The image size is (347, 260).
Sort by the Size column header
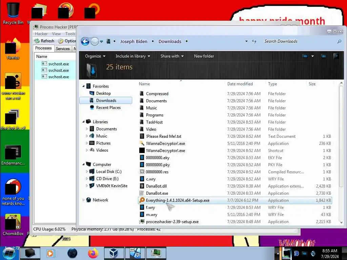click(312, 84)
